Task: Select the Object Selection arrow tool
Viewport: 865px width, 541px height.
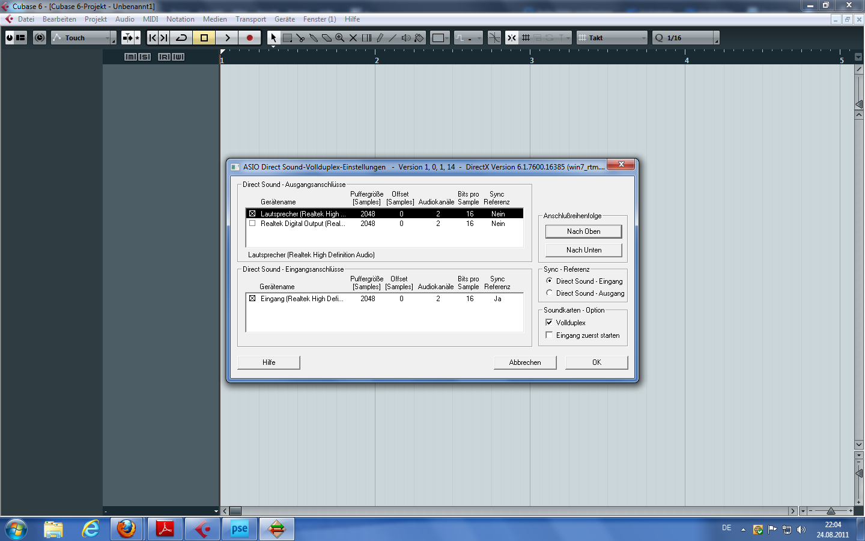Action: click(273, 38)
